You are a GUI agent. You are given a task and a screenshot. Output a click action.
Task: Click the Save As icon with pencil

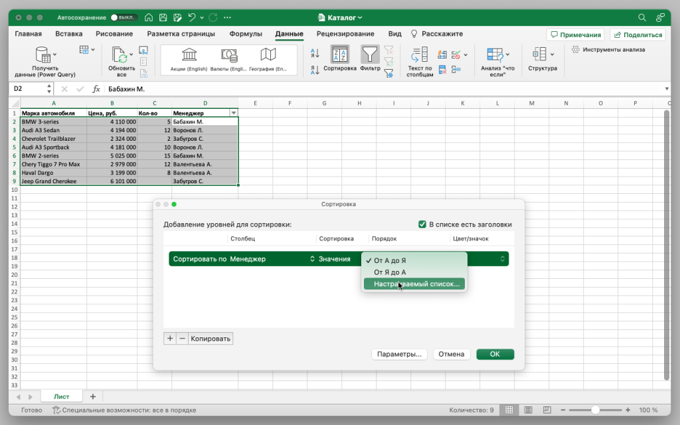pos(177,17)
